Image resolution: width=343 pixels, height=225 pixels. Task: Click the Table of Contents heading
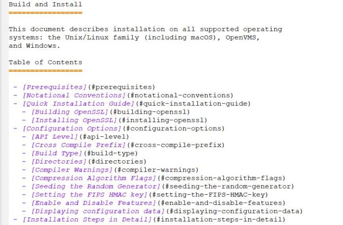(x=45, y=62)
